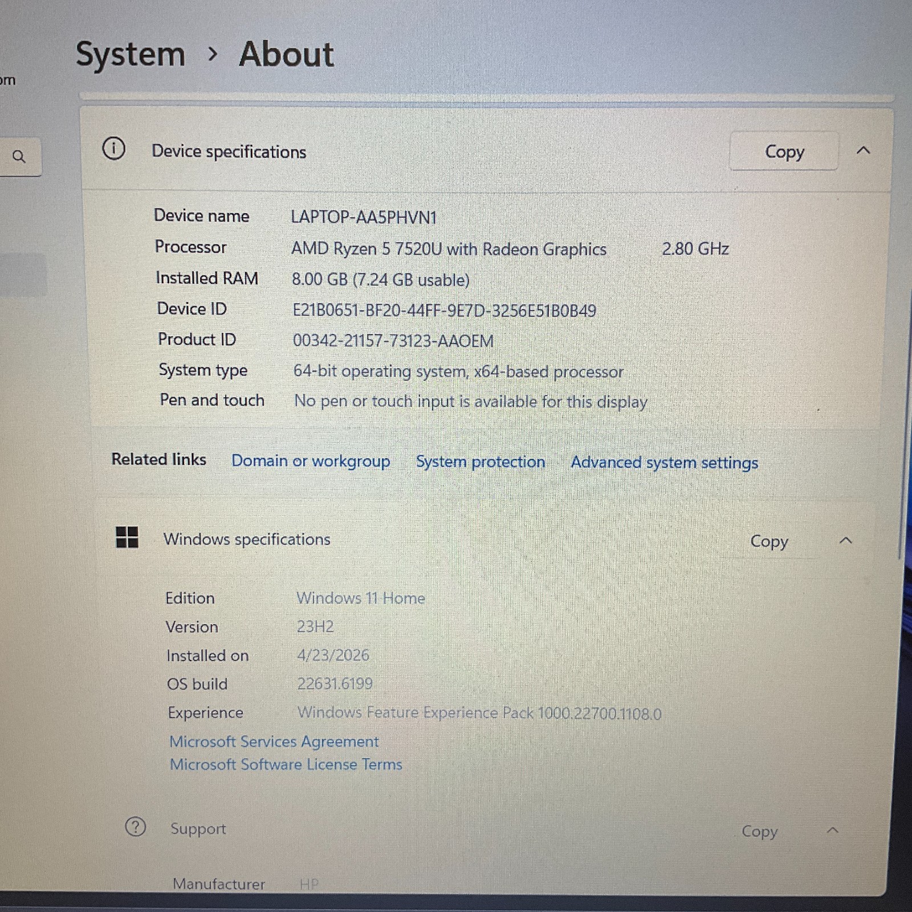Open Advanced system settings link
Screen dimensions: 912x912
tap(665, 463)
